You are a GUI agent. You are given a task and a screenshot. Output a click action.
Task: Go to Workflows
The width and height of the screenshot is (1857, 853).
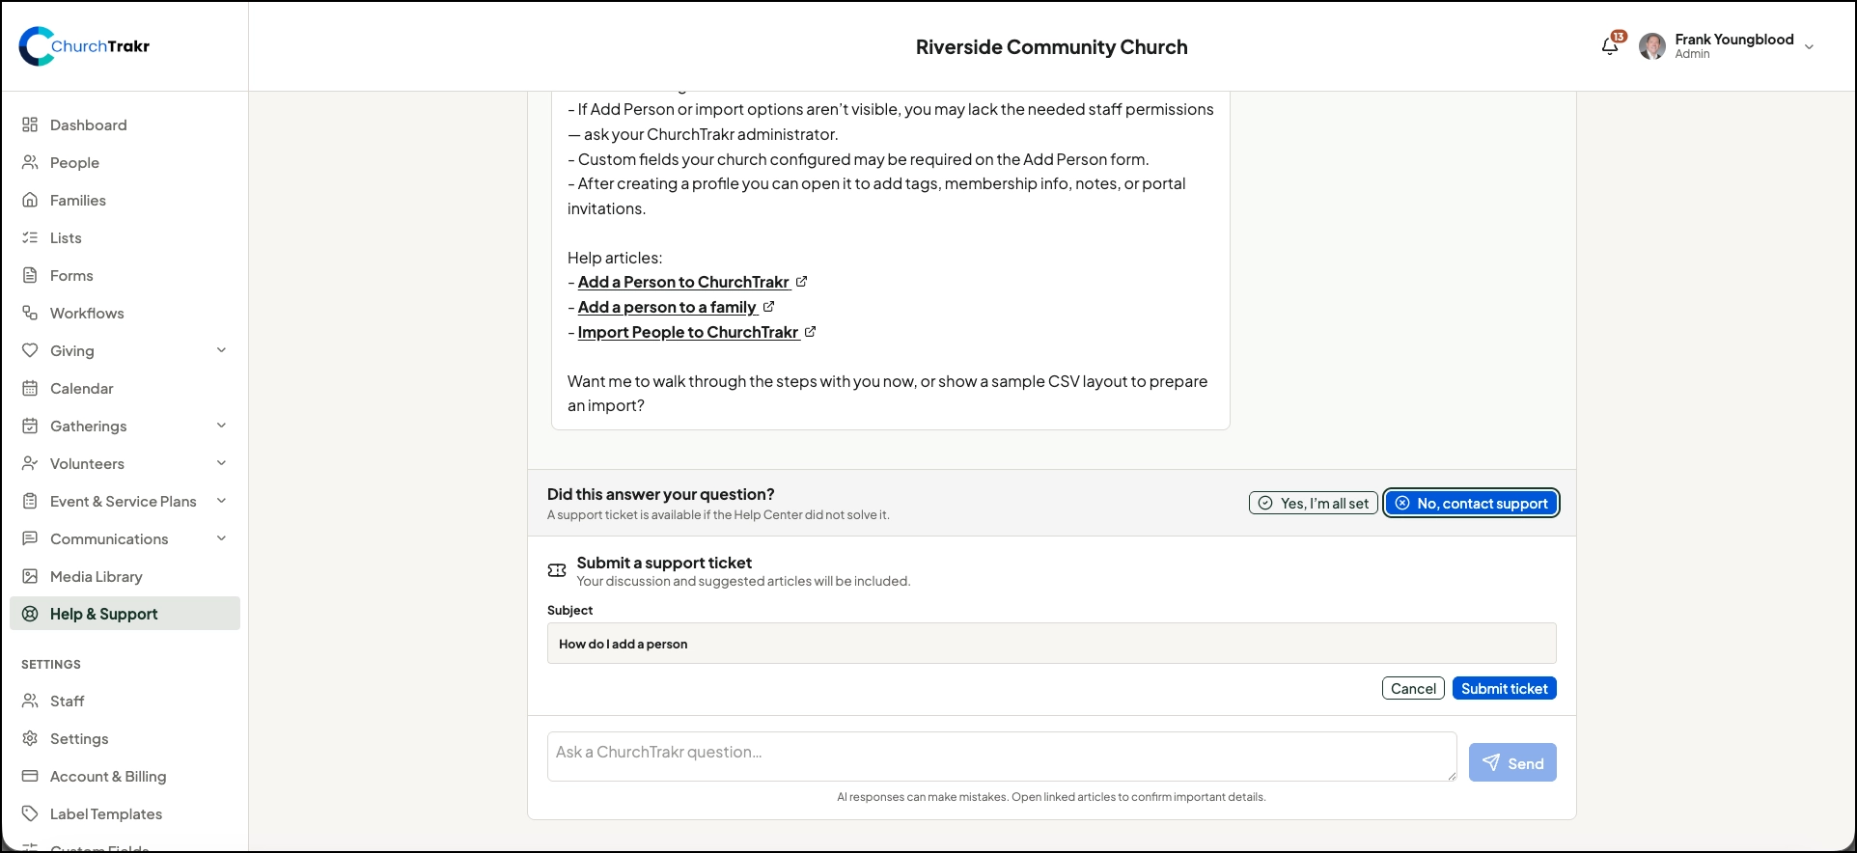125,313
